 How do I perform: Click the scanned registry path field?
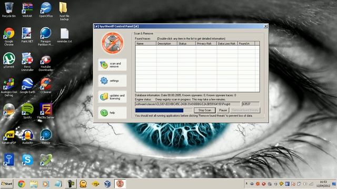pyautogui.click(x=187, y=104)
